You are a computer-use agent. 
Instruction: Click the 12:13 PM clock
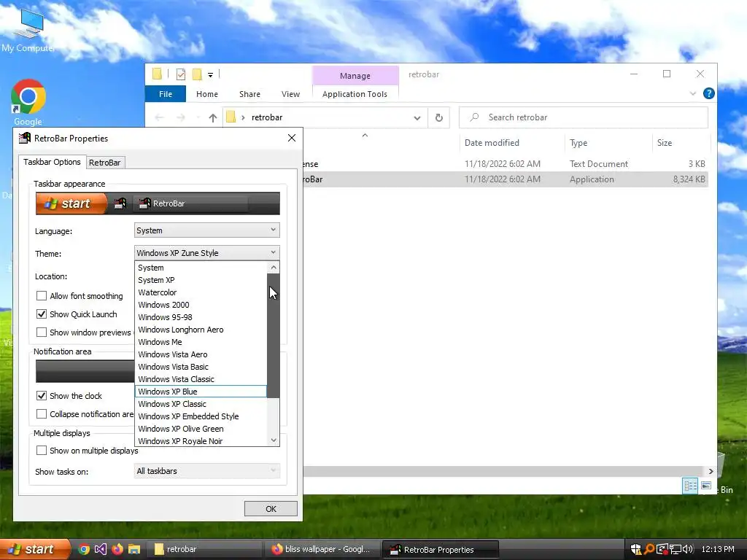pos(718,549)
